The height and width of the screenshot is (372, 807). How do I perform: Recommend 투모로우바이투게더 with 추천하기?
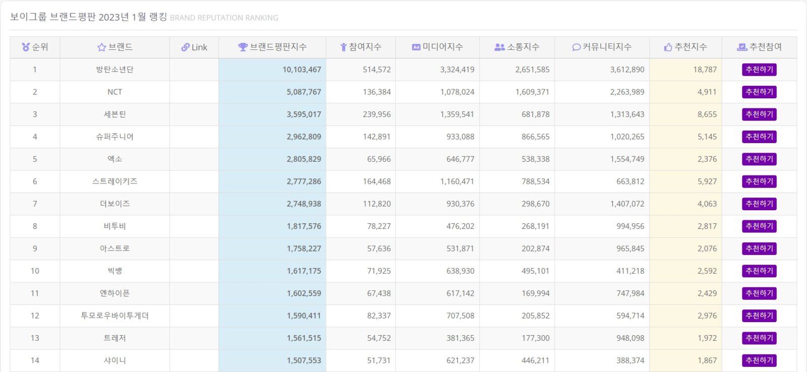759,316
